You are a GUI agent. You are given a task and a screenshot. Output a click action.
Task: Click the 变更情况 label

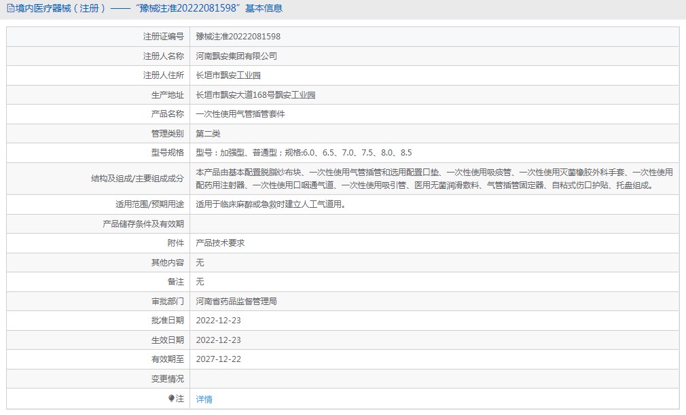[x=168, y=379]
